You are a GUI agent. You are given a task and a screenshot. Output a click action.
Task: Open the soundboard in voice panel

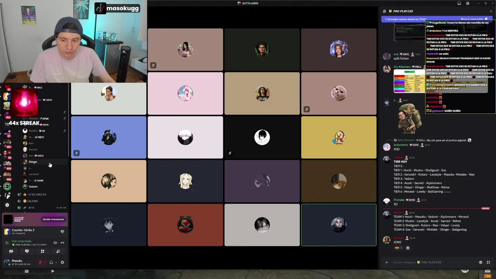pos(58,251)
